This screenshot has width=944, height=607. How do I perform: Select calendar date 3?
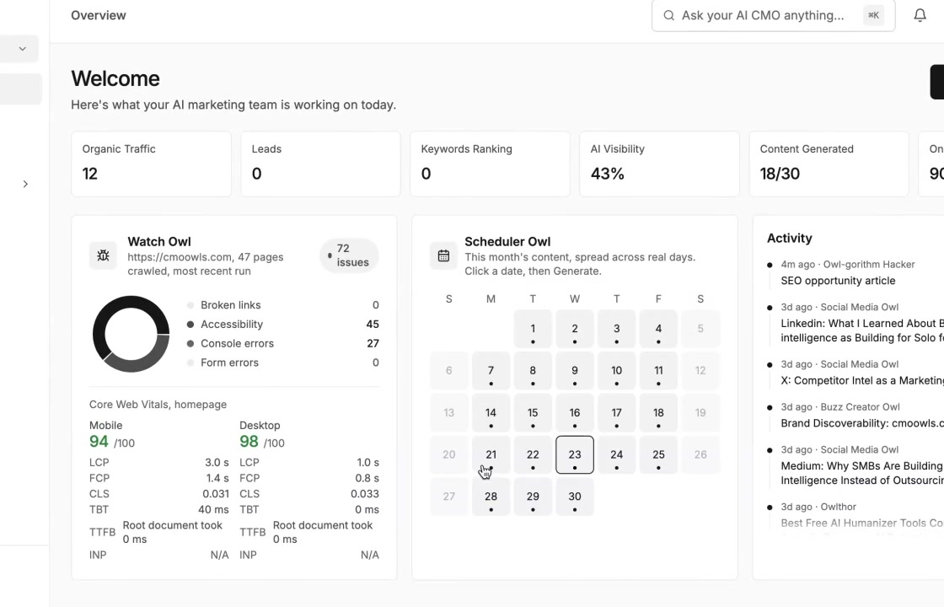click(616, 329)
